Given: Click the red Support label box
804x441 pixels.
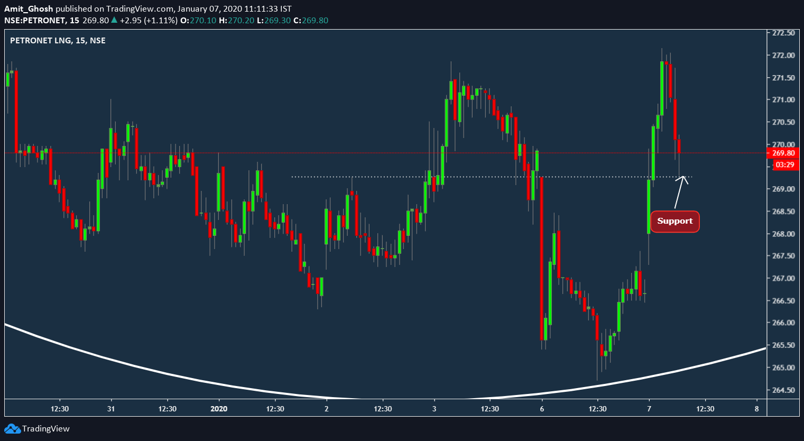Looking at the screenshot, I should (674, 221).
